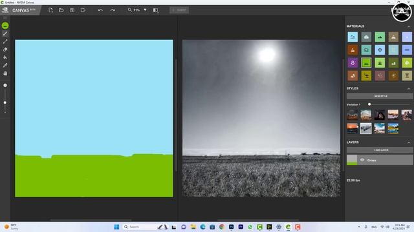414x232 pixels.
Task: Pick the dark olive material swatch
Action: coord(393,63)
